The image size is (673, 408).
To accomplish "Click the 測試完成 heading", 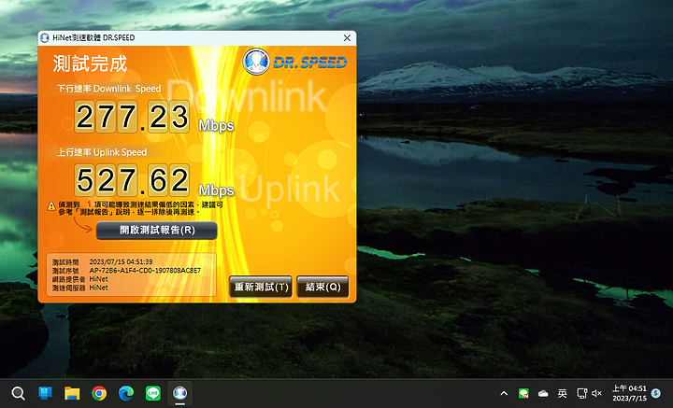I will [x=90, y=63].
